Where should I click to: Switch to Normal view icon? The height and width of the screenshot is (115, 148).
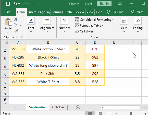click(90, 113)
